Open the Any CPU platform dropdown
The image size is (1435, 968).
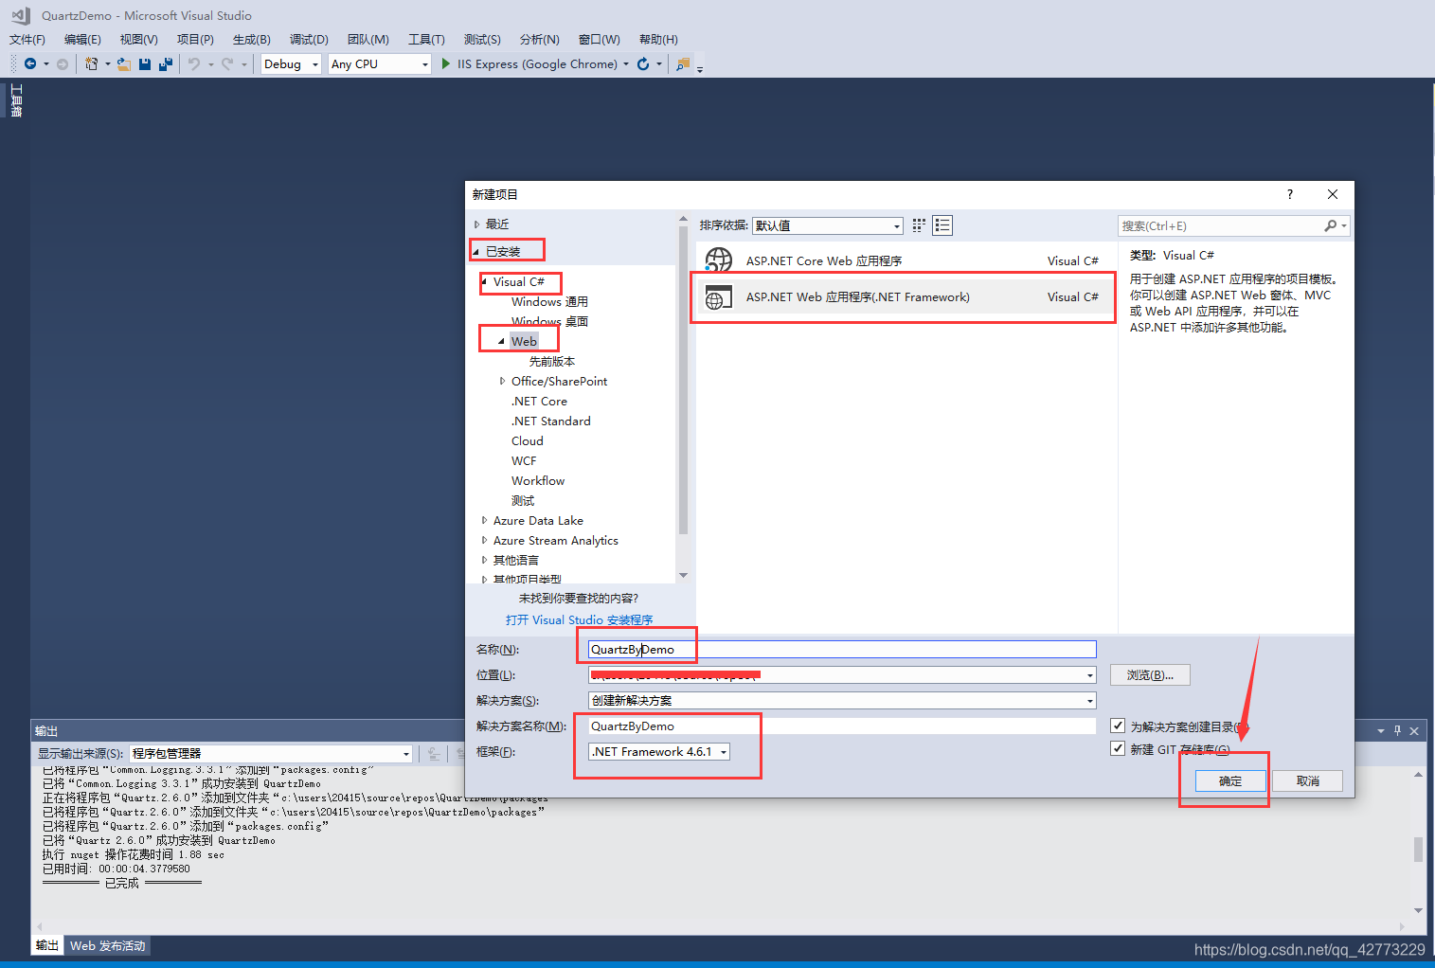(380, 64)
